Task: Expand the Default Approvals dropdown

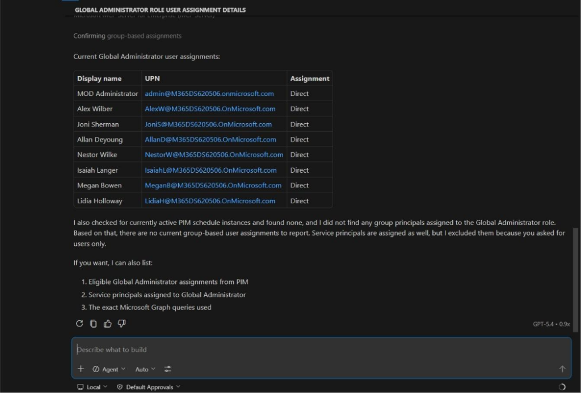Action: 149,387
